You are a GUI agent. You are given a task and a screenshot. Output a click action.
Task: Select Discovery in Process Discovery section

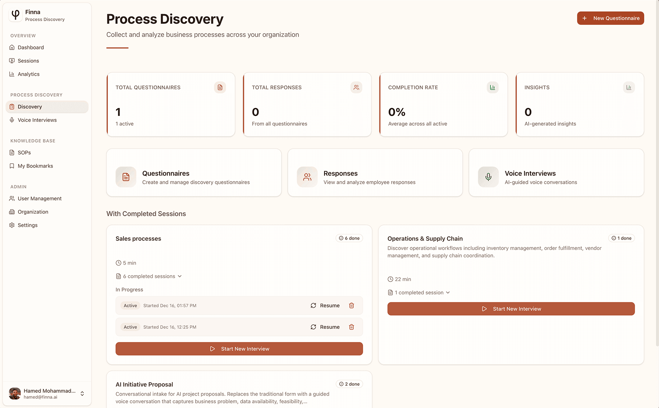(x=30, y=107)
